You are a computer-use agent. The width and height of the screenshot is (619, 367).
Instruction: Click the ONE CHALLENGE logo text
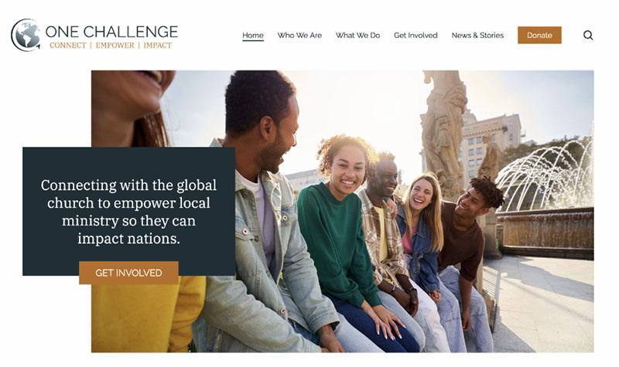click(111, 32)
